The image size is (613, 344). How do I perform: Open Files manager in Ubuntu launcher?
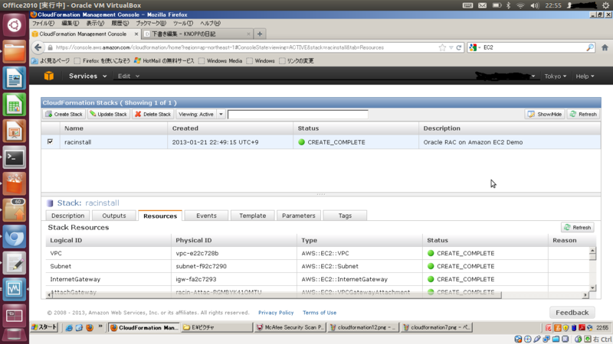[x=15, y=51]
